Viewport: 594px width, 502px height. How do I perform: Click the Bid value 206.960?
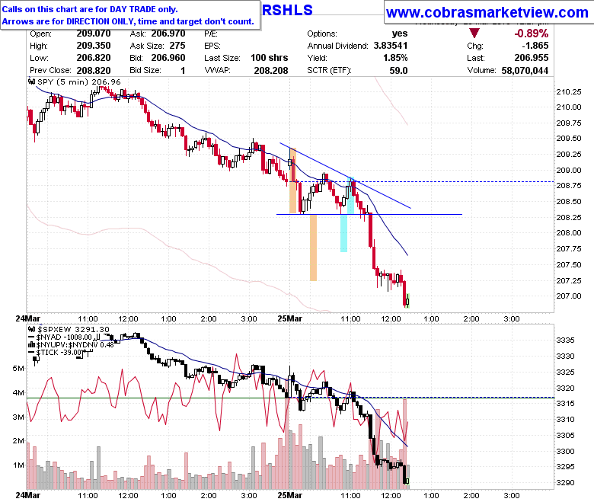pyautogui.click(x=168, y=58)
